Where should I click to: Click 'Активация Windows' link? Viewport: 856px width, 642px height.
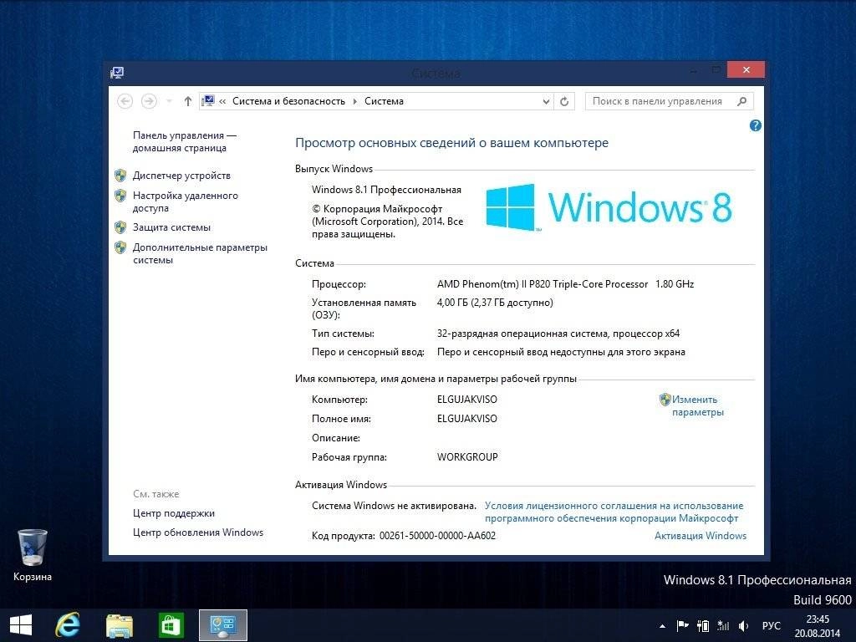coord(701,536)
